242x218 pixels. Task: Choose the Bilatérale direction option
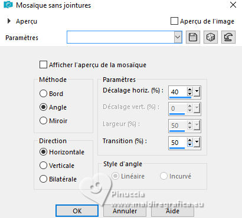[x=43, y=179]
